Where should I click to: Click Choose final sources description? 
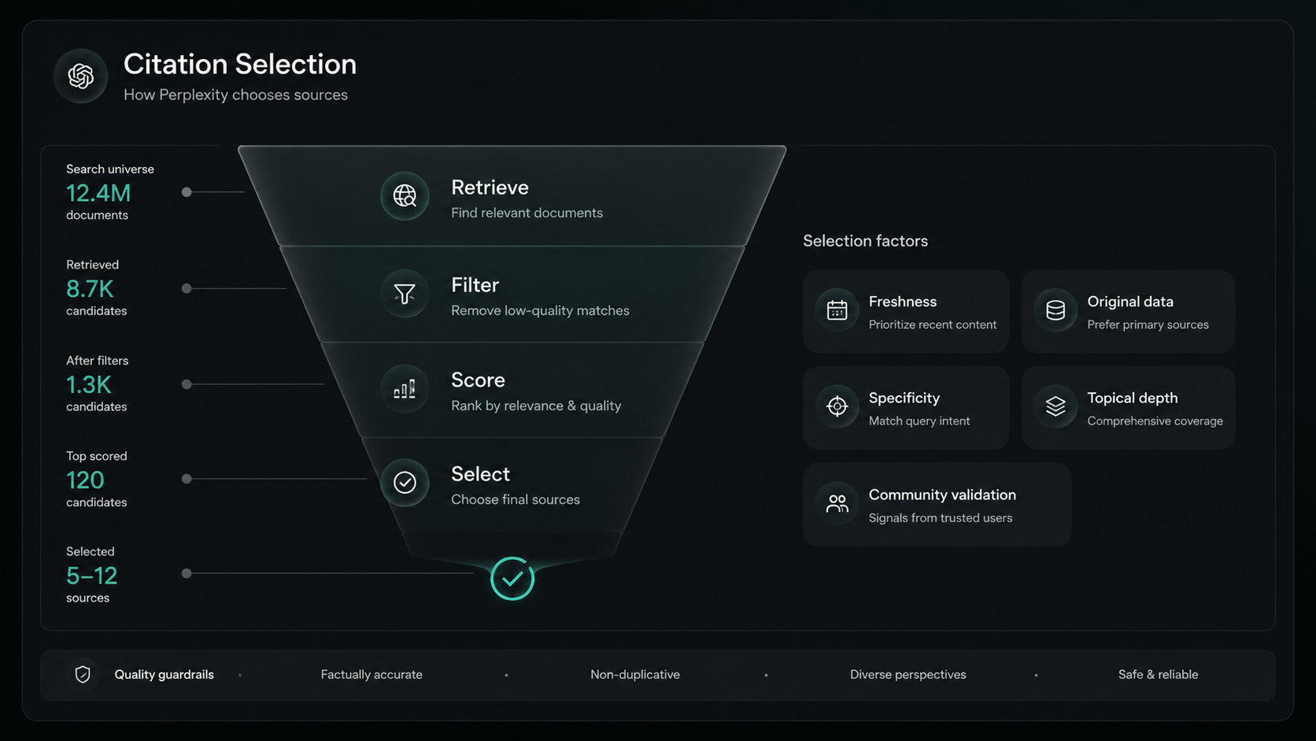click(x=515, y=499)
